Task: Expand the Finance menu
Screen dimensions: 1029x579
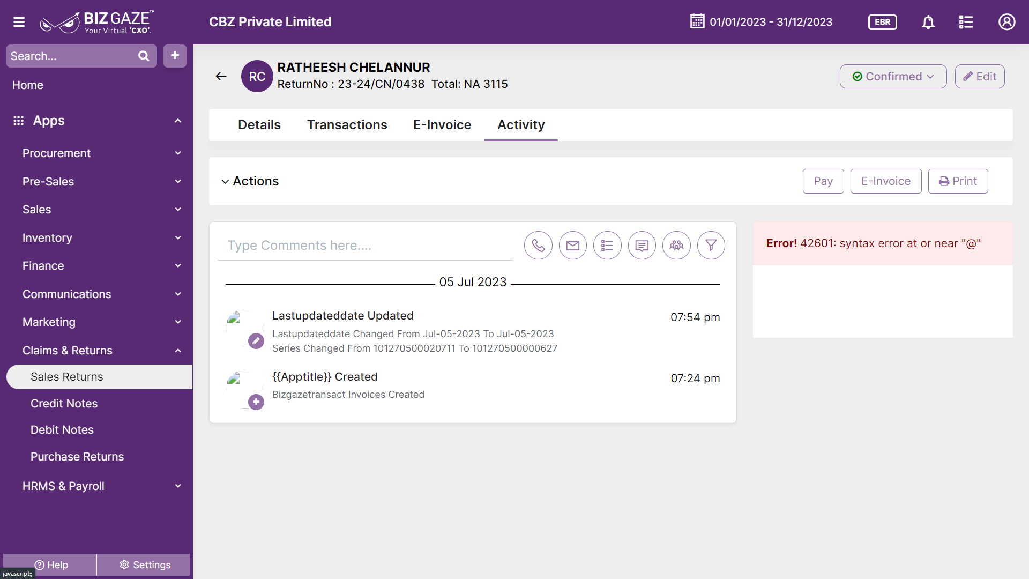Action: 178,266
